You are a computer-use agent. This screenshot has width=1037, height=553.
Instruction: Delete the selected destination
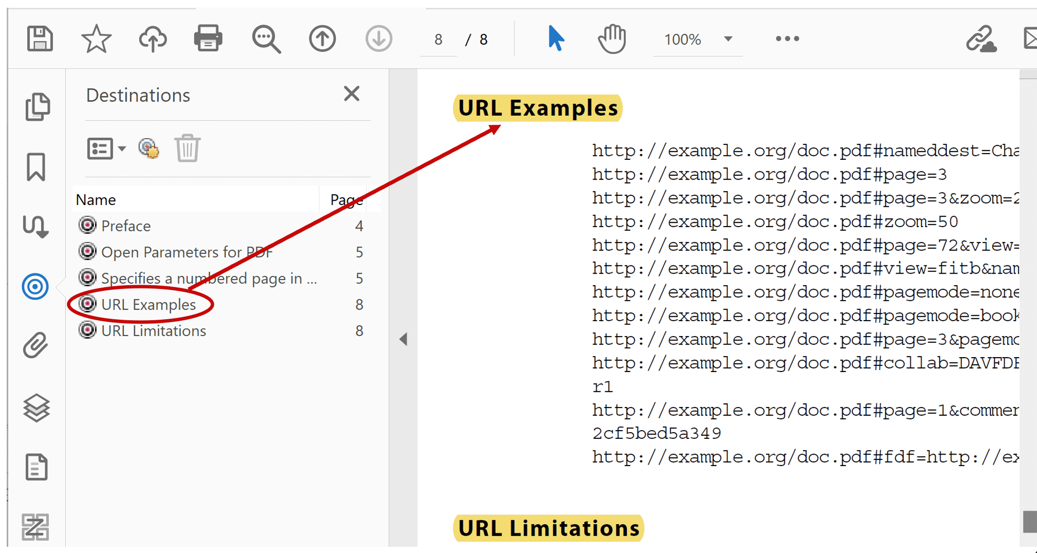[187, 148]
